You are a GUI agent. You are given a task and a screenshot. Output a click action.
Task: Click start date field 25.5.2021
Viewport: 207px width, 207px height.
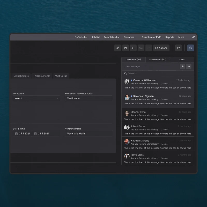tap(23, 134)
